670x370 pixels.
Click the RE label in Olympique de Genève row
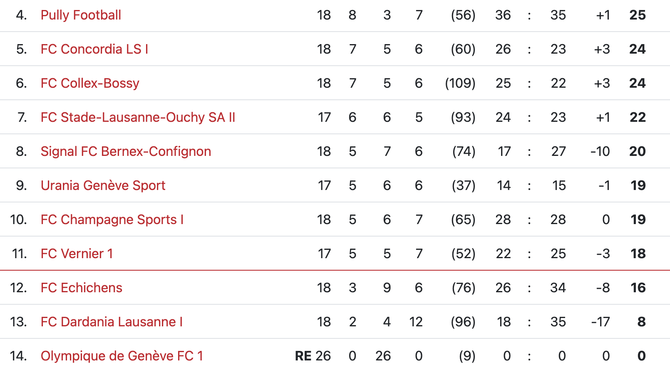point(303,356)
